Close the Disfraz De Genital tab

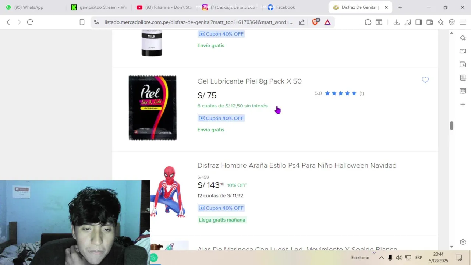[x=386, y=7]
